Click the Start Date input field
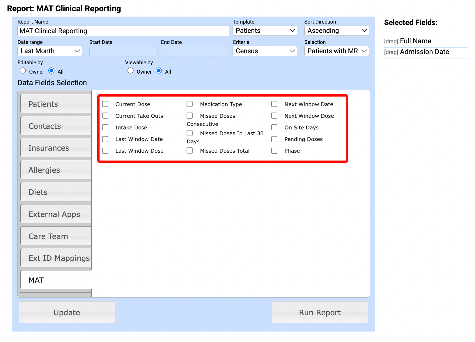The height and width of the screenshot is (342, 475). click(x=123, y=51)
